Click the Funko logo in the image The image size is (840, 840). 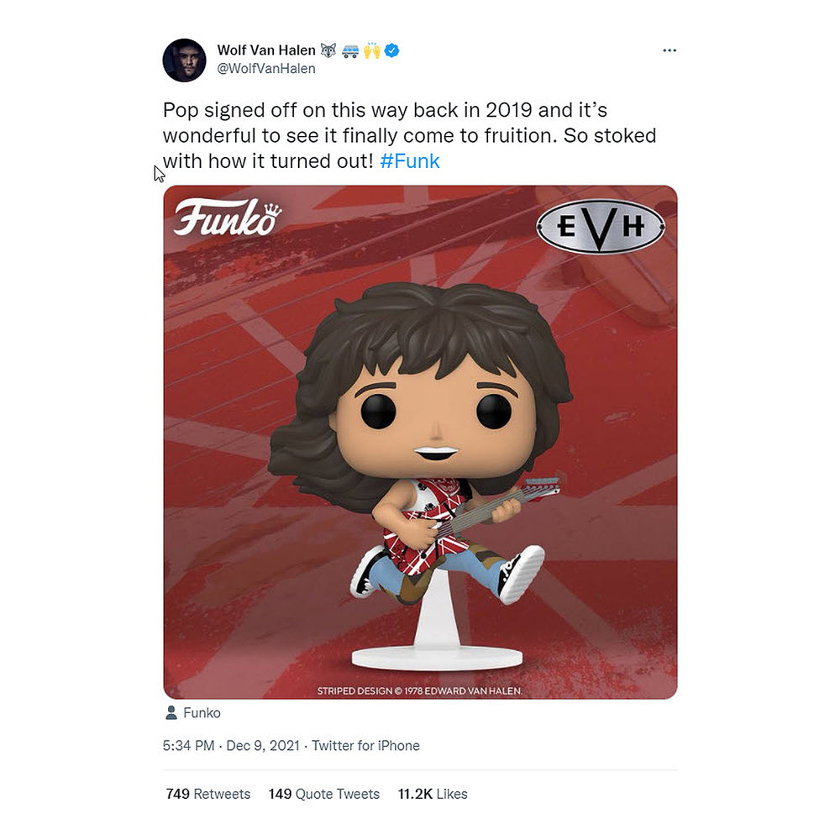coord(227,217)
